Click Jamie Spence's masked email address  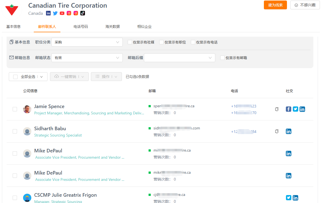pyautogui.click(x=174, y=106)
